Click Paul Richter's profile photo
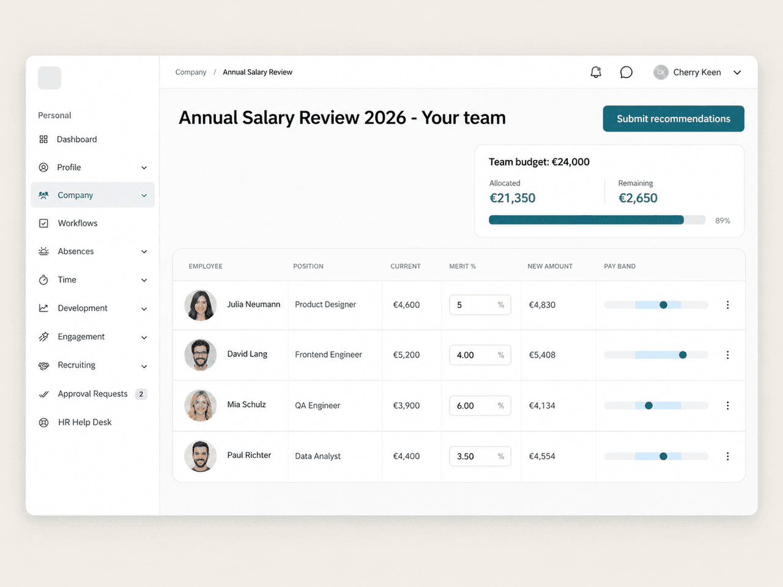783x587 pixels. 201,456
